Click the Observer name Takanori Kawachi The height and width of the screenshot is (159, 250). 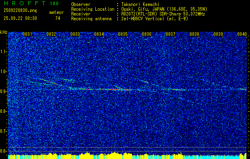[x=140, y=4]
